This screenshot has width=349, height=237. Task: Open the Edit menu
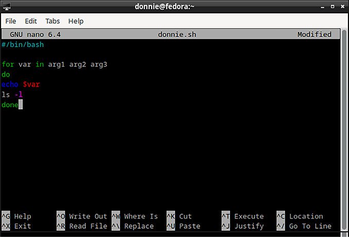(31, 21)
